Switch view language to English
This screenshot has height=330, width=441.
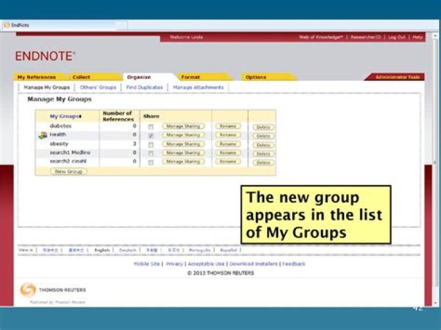click(102, 250)
